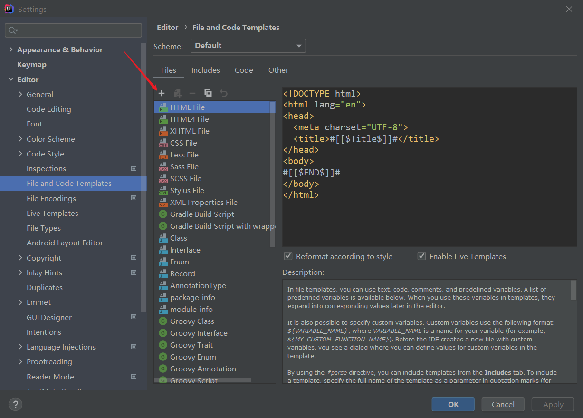
Task: Collapse the Editor section
Action: coord(11,79)
